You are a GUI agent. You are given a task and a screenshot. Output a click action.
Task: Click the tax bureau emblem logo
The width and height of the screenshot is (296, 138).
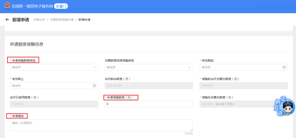click(7, 6)
